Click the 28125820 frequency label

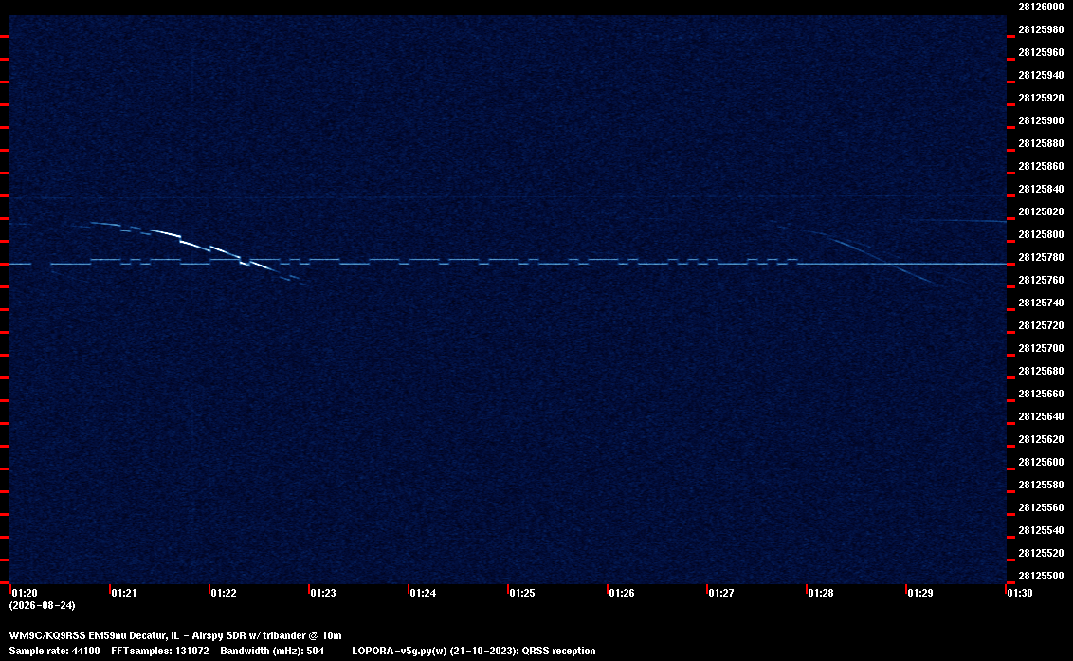(1041, 211)
